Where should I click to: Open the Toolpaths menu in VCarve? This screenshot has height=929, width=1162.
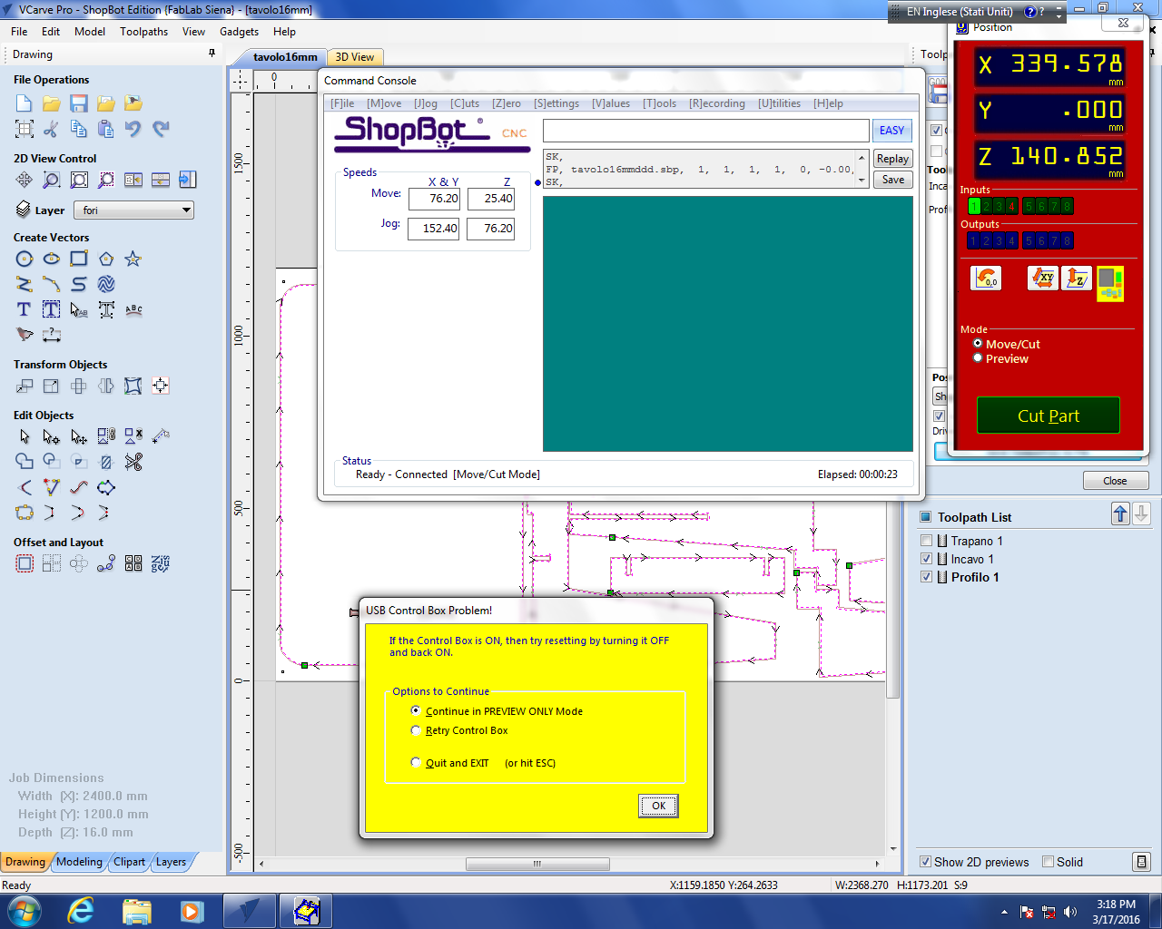click(x=143, y=32)
